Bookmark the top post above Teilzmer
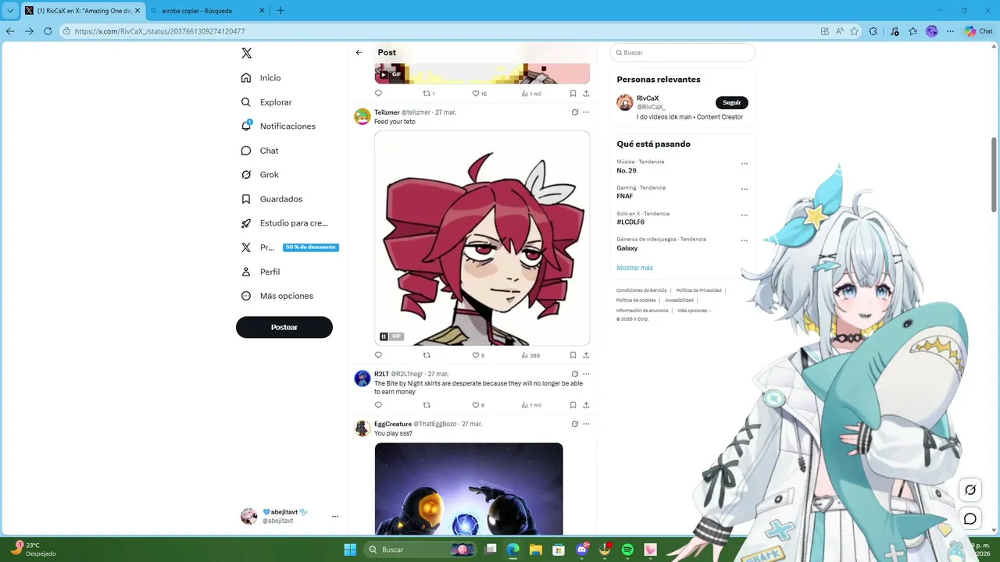 (573, 94)
